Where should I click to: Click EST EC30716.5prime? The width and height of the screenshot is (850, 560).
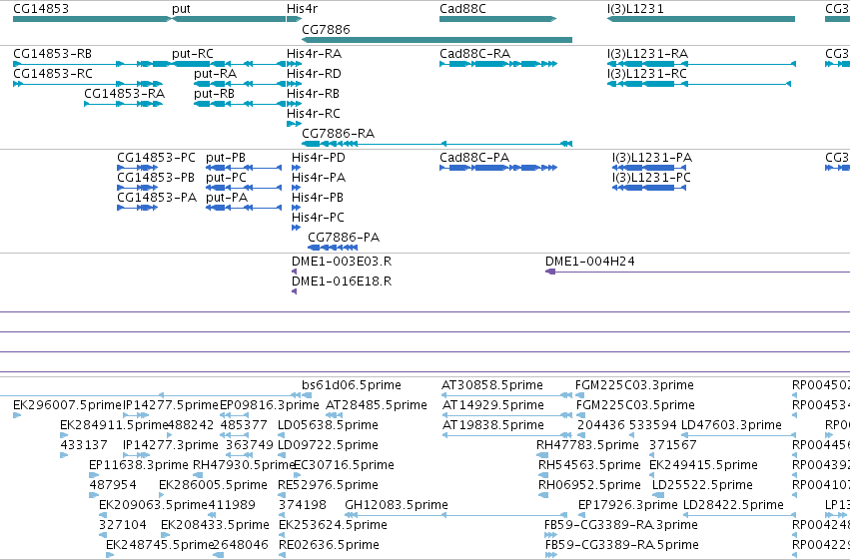(344, 465)
